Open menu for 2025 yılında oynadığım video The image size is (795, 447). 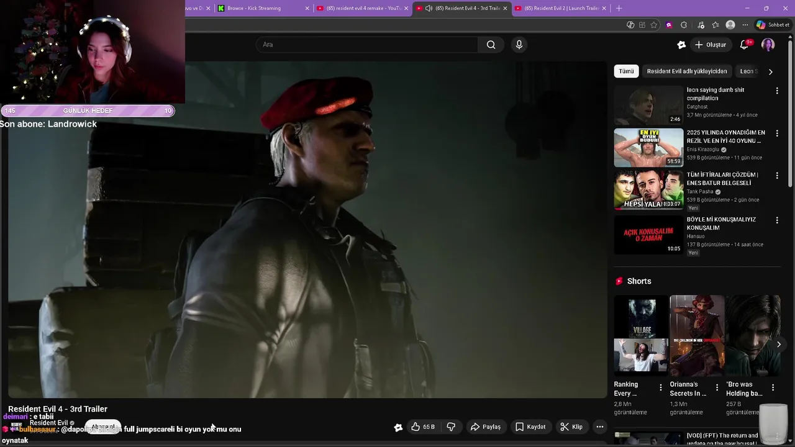click(x=777, y=133)
